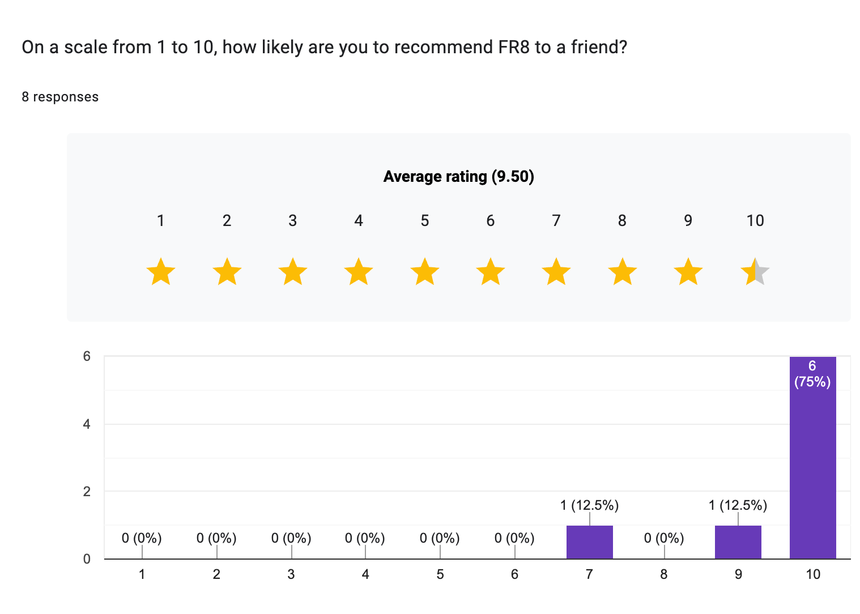860x614 pixels.
Task: Click the "0 (0%)" label for rating 8
Action: [x=663, y=538]
